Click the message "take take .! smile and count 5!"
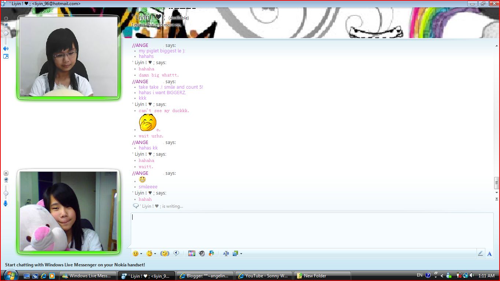500x281 pixels. click(x=171, y=87)
